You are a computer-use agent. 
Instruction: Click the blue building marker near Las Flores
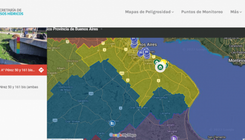tap(112, 123)
